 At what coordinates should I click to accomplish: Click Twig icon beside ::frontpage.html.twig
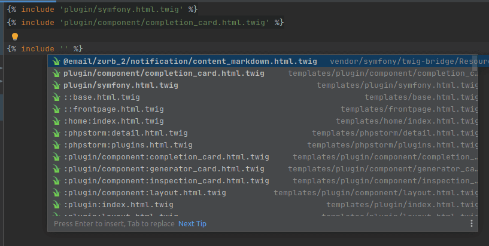coord(56,109)
